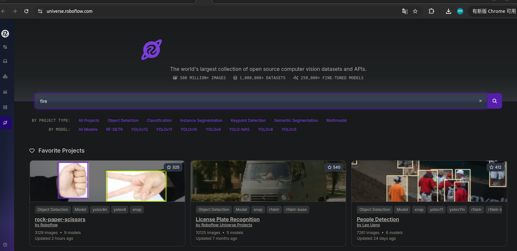This screenshot has height=251, width=517.
Task: Open the help question mark icon
Action: (5, 245)
